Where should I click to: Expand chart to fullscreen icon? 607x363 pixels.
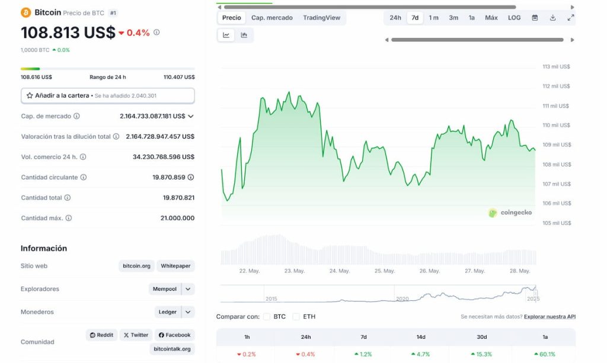(571, 18)
